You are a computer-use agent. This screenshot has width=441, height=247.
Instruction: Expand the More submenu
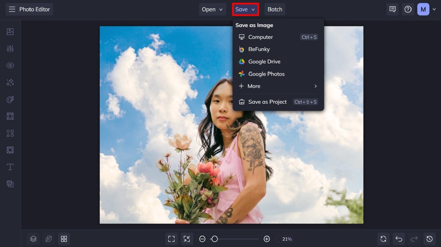(278, 86)
